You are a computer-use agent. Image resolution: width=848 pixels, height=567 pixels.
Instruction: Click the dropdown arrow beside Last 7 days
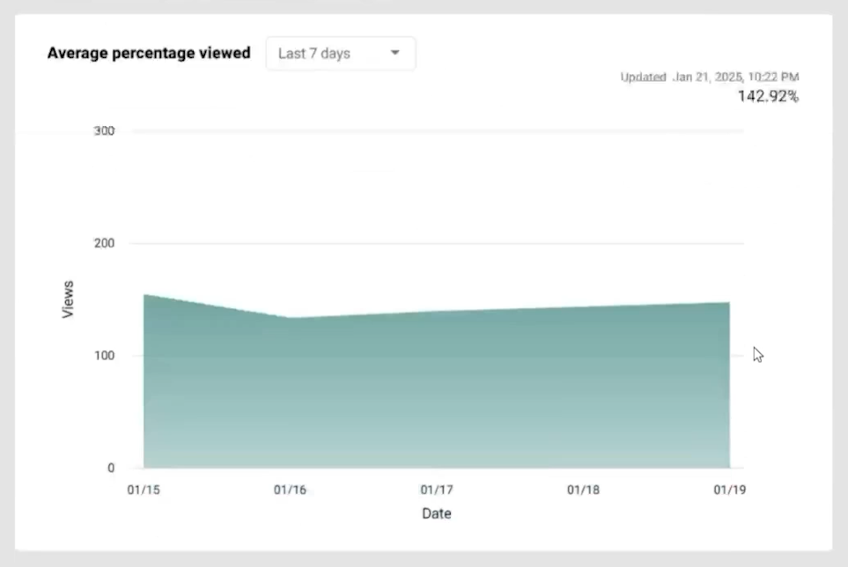pos(395,53)
